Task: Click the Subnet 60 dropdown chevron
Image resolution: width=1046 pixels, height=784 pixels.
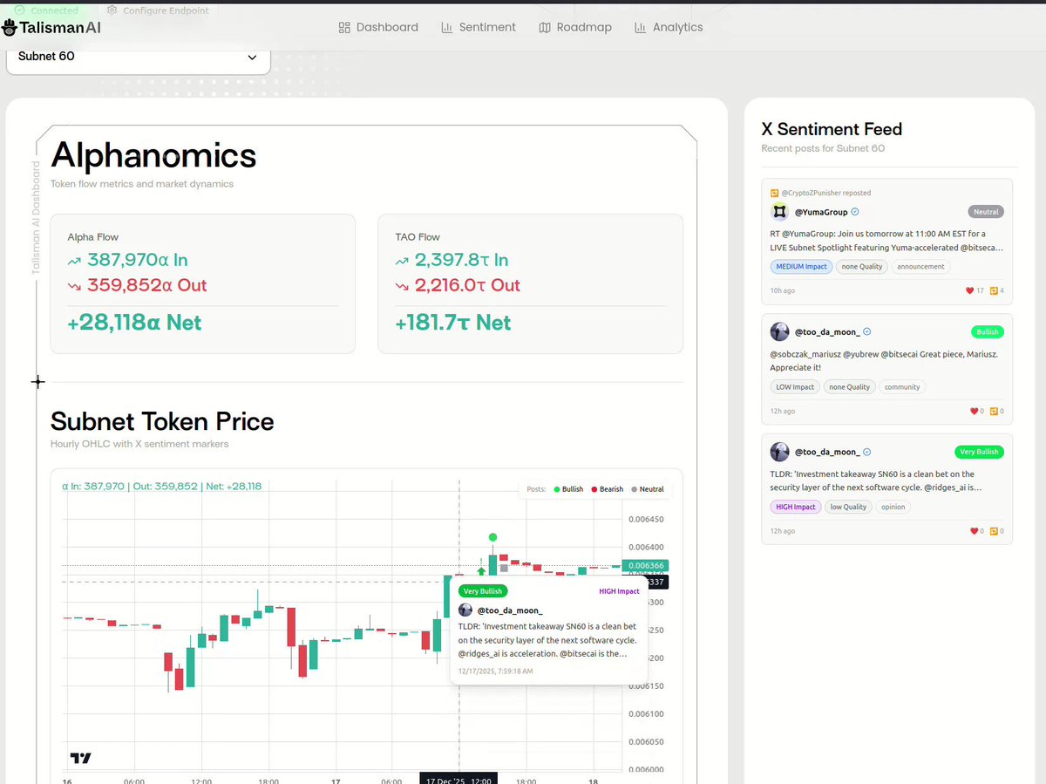Action: (x=253, y=58)
